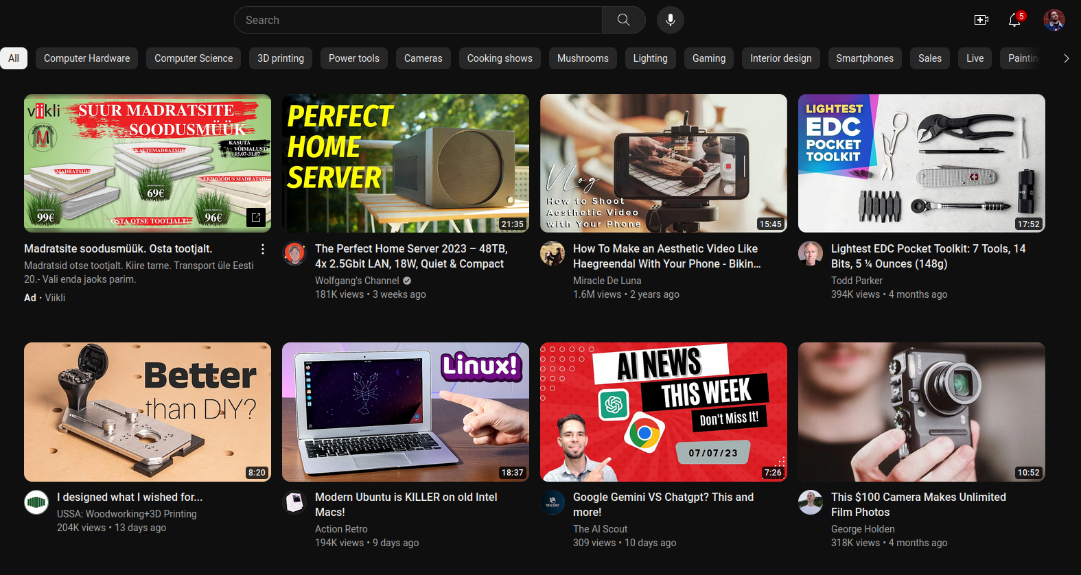Go to The AI Scout channel name
Image resolution: width=1081 pixels, height=575 pixels.
point(601,529)
